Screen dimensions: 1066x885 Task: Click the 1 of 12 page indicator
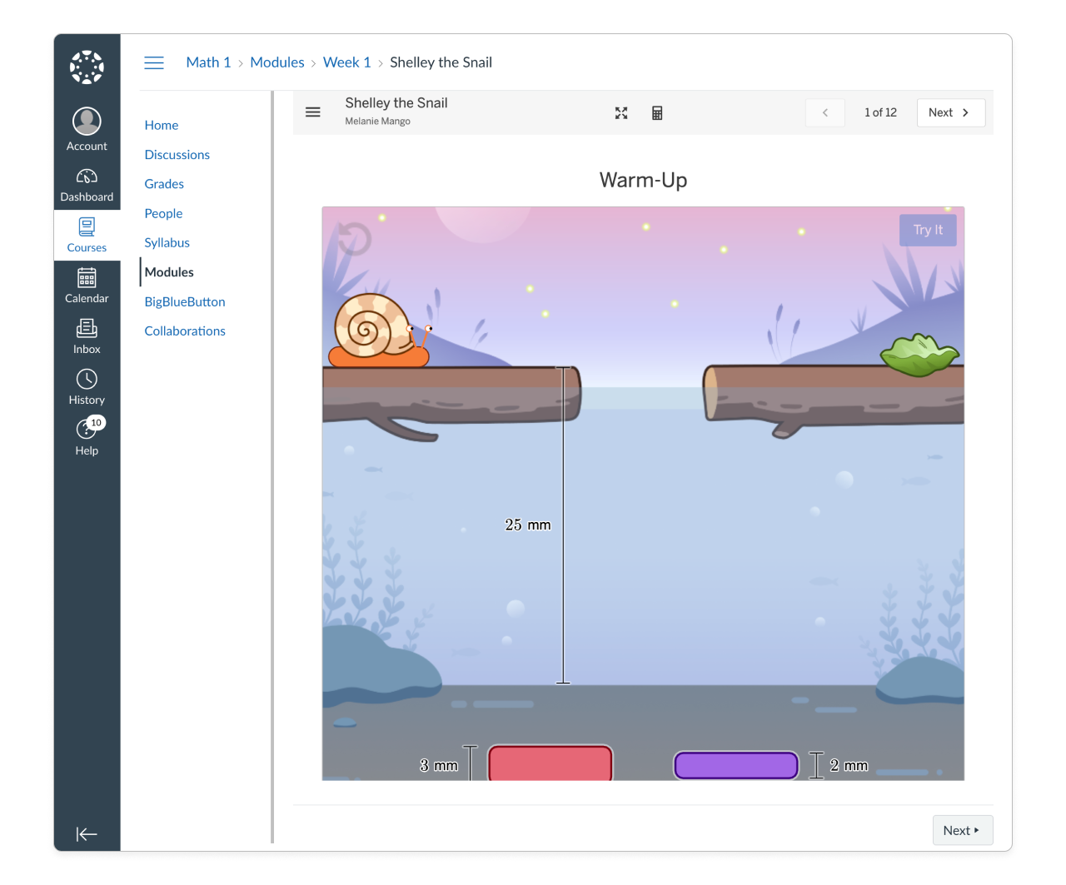[880, 112]
